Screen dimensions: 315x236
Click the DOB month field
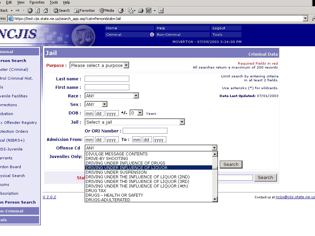(x=89, y=113)
